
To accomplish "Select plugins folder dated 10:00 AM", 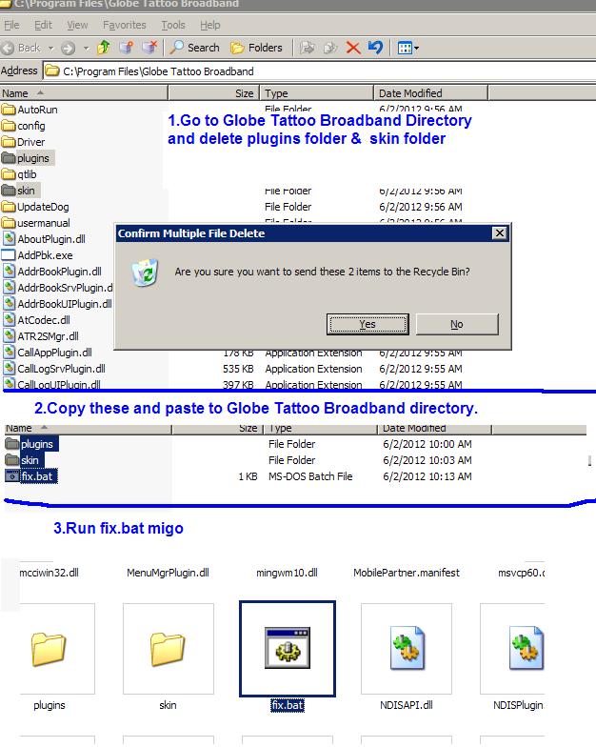I will [x=31, y=444].
